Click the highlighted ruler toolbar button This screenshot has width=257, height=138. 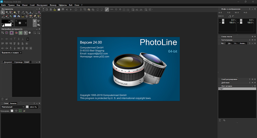(x=107, y=10)
